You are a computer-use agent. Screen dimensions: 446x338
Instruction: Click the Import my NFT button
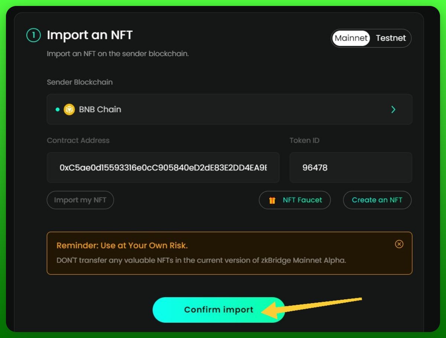coord(80,200)
